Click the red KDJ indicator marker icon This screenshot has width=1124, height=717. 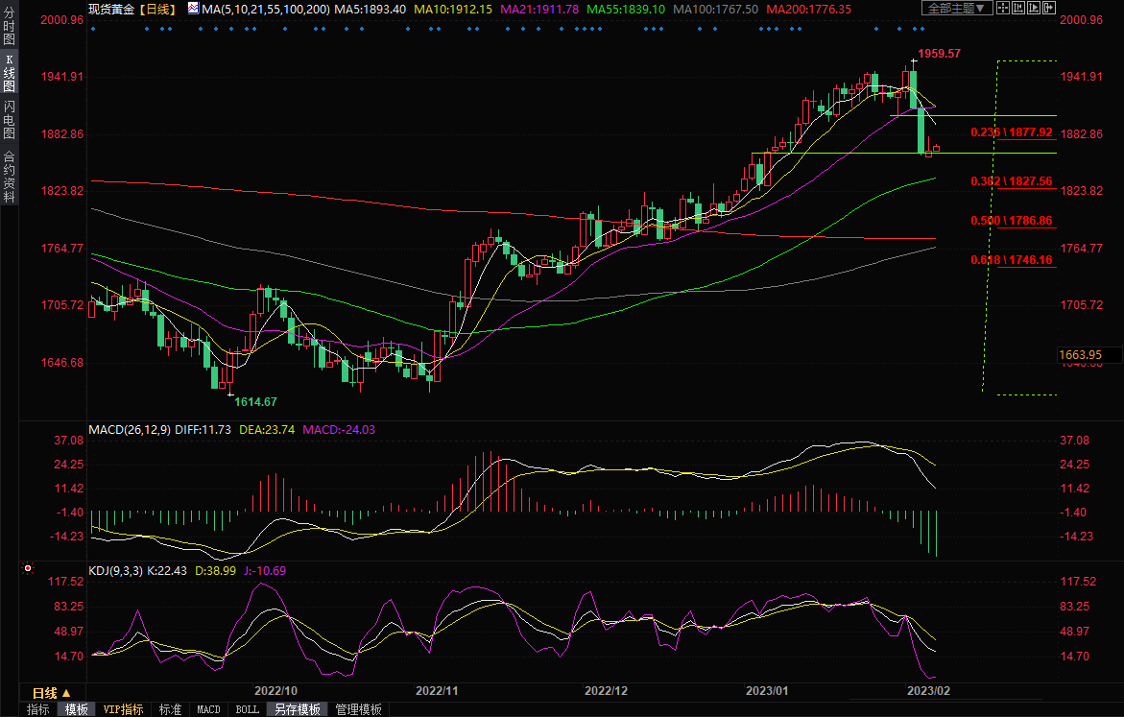27,569
